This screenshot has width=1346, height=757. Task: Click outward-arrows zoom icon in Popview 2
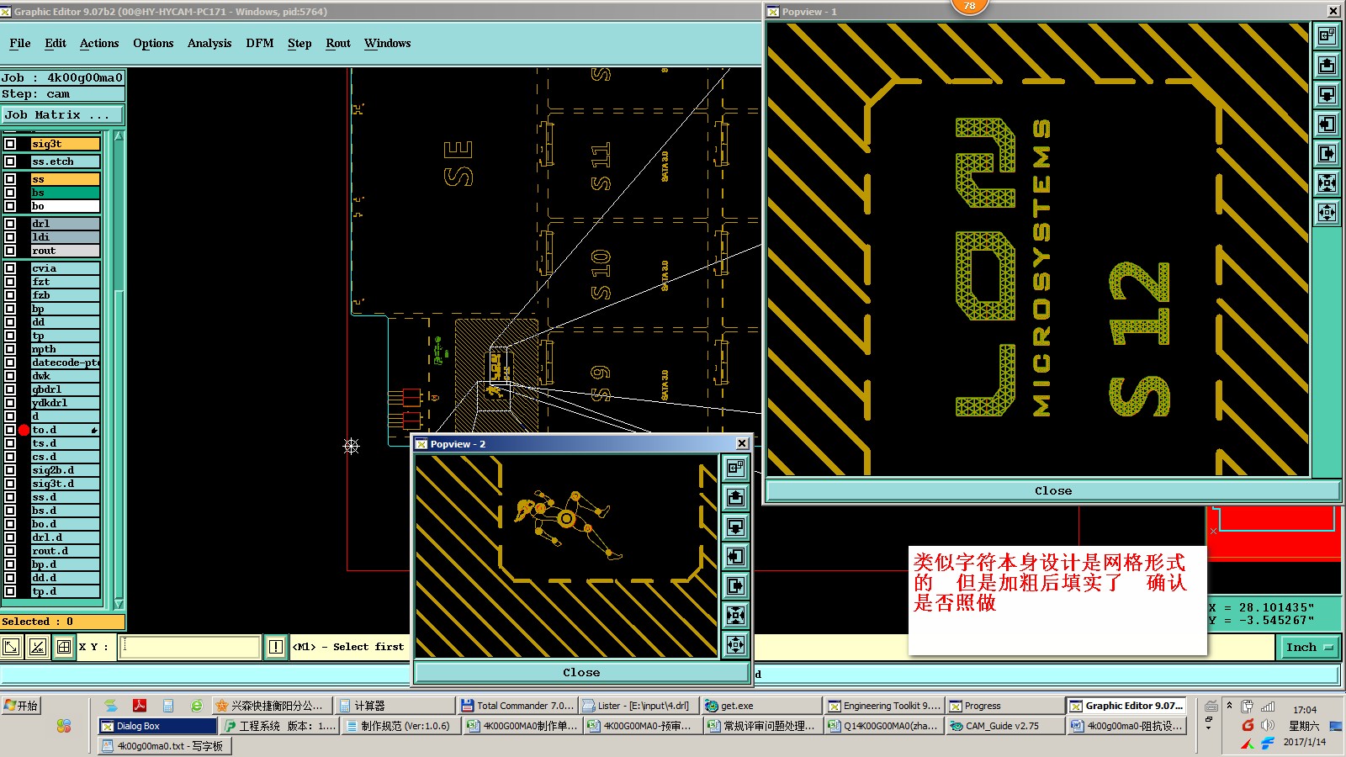coord(735,644)
